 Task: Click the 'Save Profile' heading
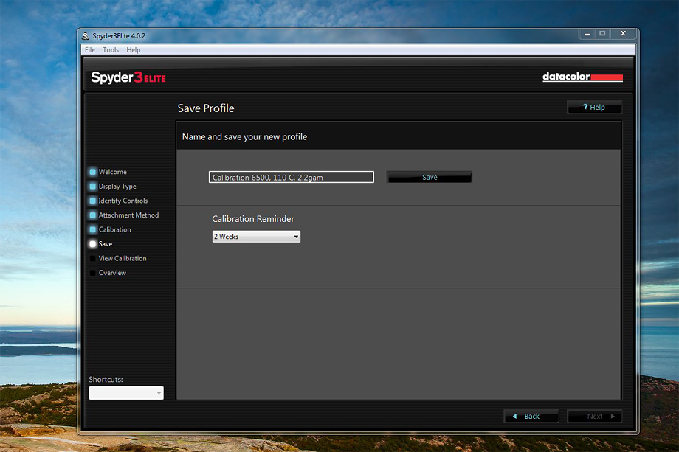[206, 108]
